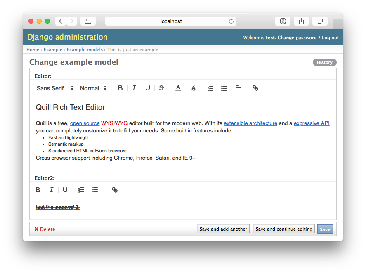Toggle italic in first editor toolbar
Viewport: 366px width, 274px height.
[134, 88]
